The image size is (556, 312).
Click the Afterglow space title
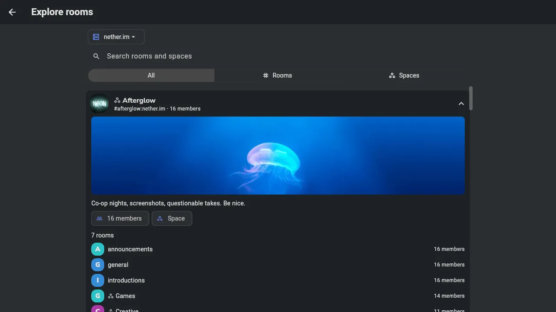[x=139, y=101]
